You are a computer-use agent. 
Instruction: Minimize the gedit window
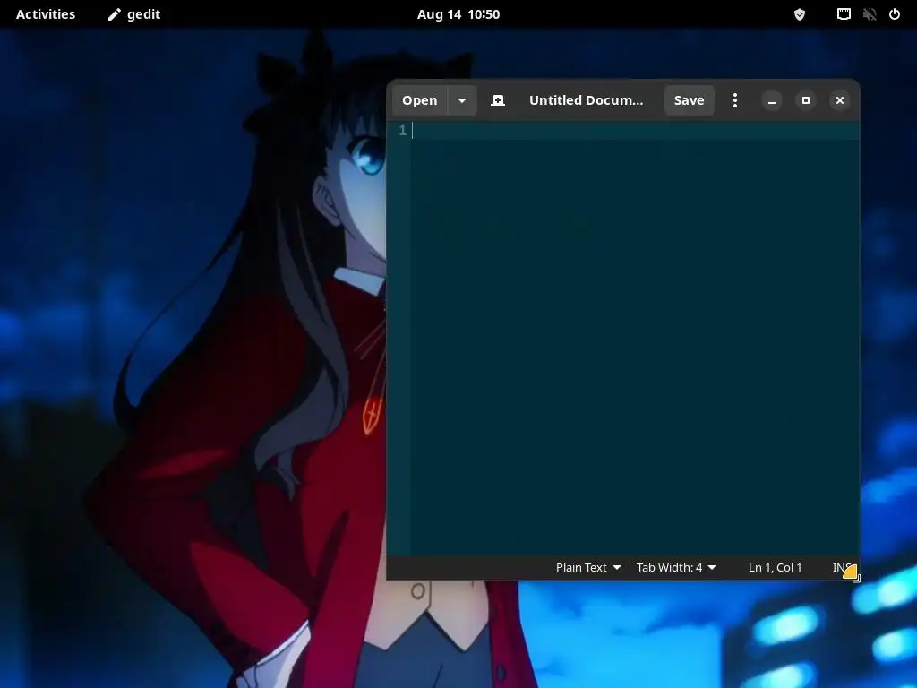click(x=772, y=100)
